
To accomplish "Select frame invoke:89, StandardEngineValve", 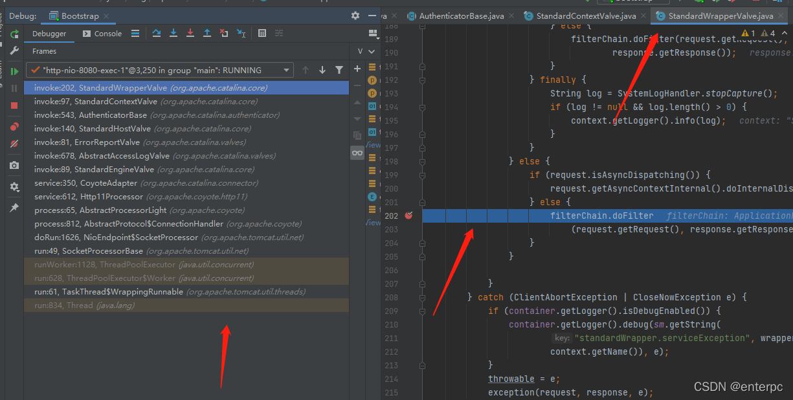I will 186,169.
